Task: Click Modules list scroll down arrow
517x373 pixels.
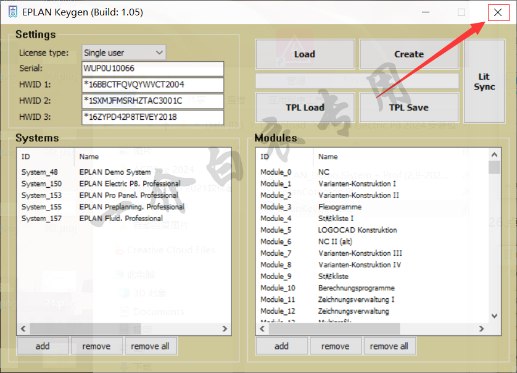Action: 494,316
